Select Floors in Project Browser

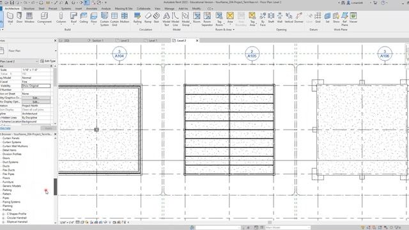click(6, 178)
